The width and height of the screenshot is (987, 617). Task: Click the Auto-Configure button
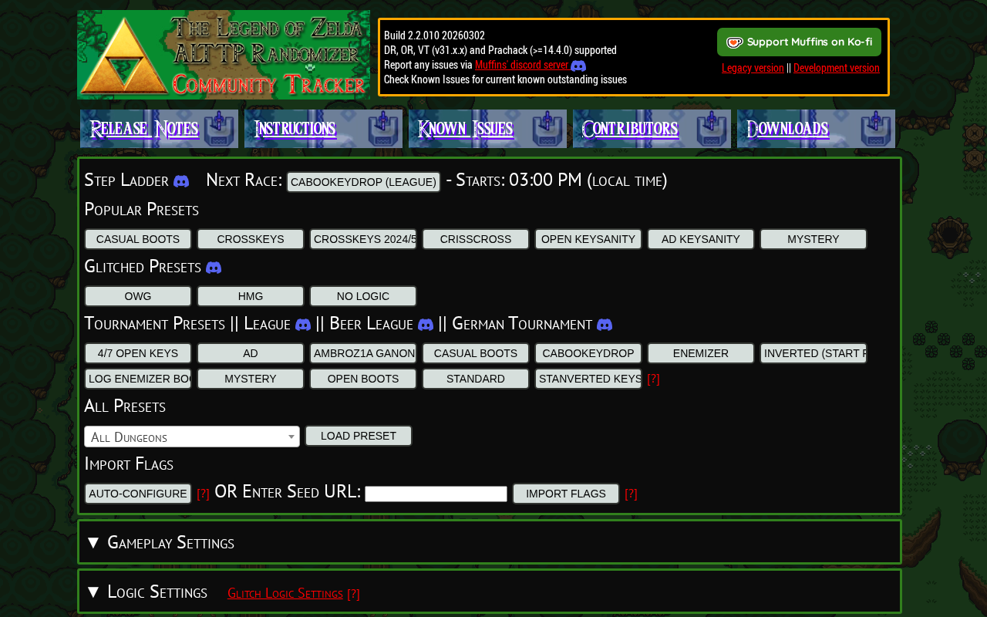[x=138, y=494]
